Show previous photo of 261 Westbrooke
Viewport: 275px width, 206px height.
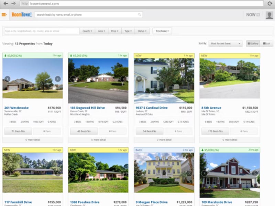[x=7, y=79]
